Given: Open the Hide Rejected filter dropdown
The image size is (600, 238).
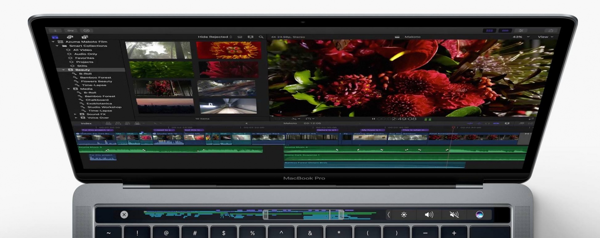Looking at the screenshot, I should click(215, 37).
